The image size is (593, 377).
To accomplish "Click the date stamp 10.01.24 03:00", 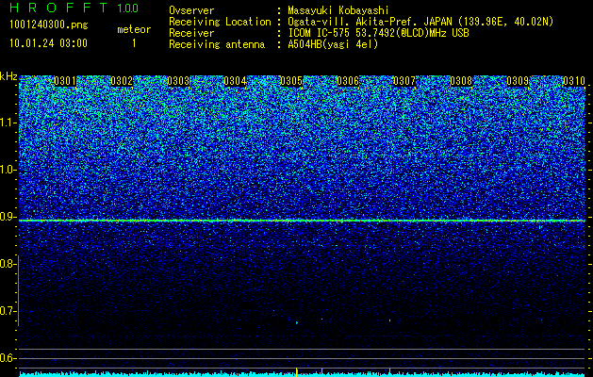I will (48, 43).
